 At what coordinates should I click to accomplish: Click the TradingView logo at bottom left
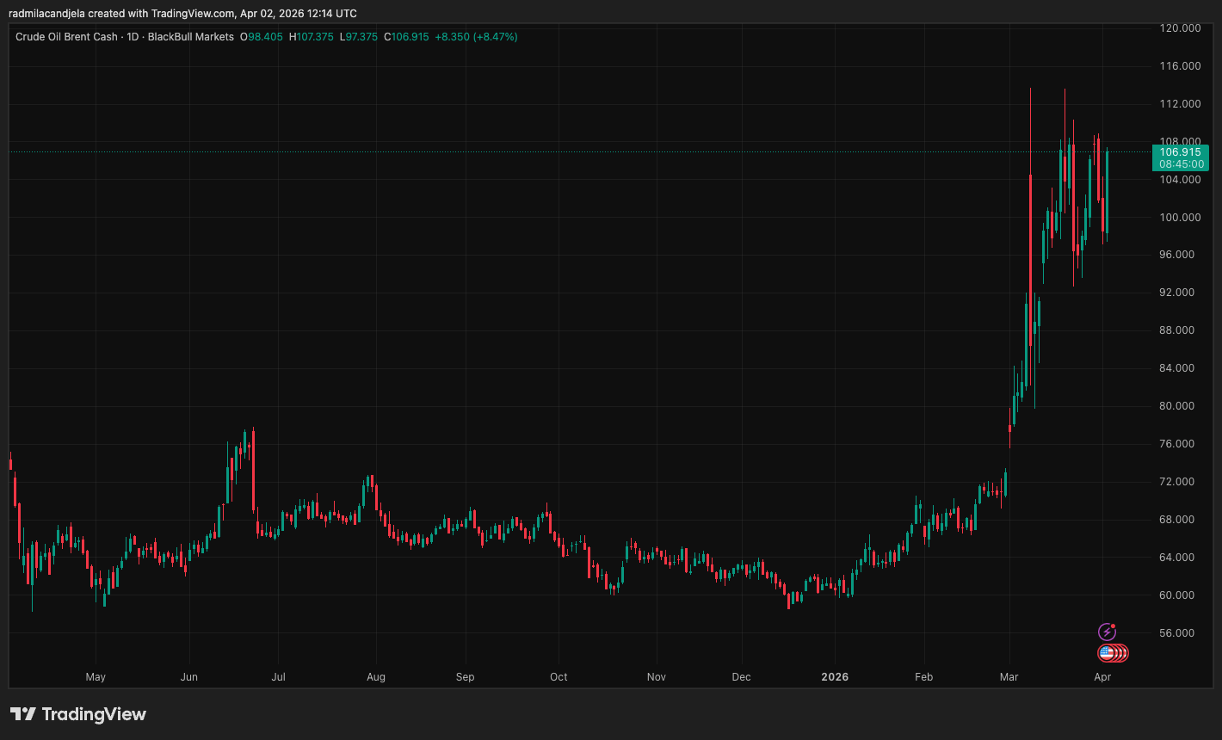tap(77, 714)
